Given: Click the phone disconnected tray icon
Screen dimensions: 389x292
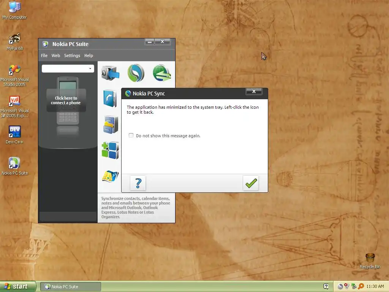Looking at the screenshot, I should pyautogui.click(x=347, y=287).
